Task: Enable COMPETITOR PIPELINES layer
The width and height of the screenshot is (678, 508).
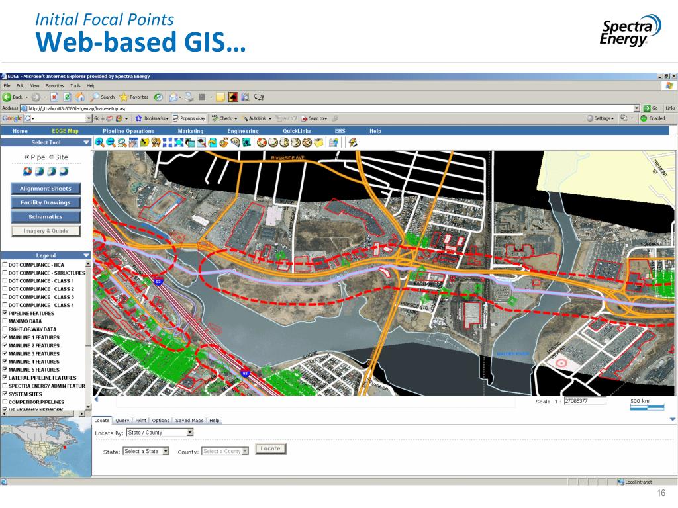Action: (5, 402)
